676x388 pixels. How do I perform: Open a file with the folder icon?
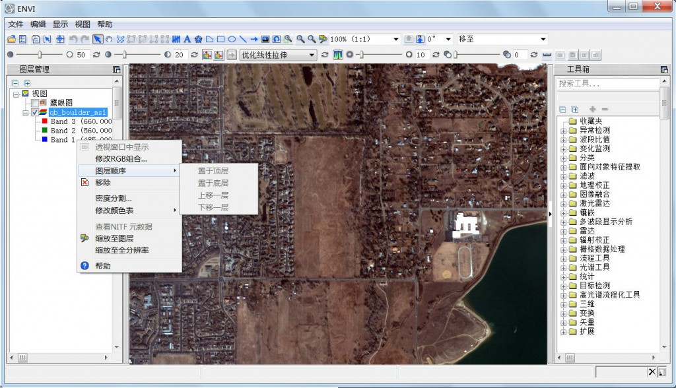coord(12,39)
